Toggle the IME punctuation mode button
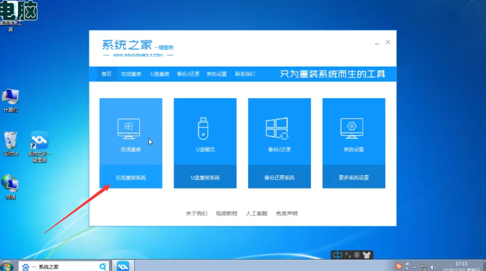Screen dimensions: 486x271 [348, 255]
